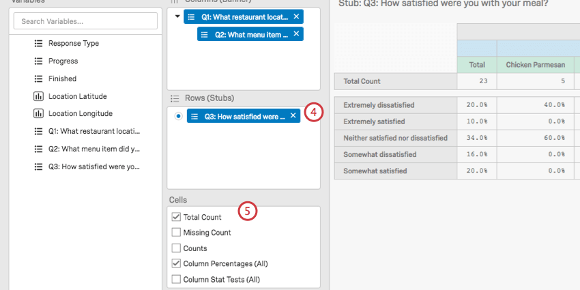
Task: Toggle the Column Percentages (All) checkbox
Action: pos(177,263)
